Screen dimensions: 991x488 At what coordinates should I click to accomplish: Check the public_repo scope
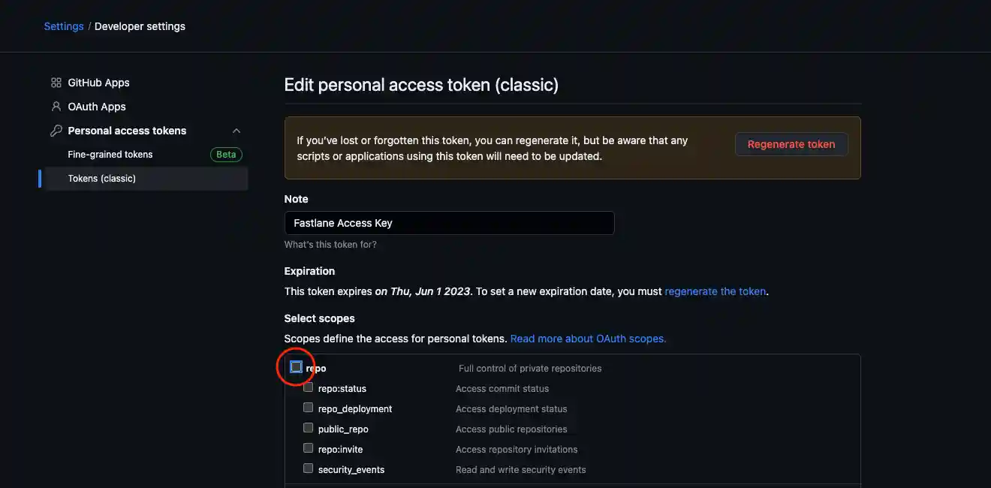(x=308, y=427)
